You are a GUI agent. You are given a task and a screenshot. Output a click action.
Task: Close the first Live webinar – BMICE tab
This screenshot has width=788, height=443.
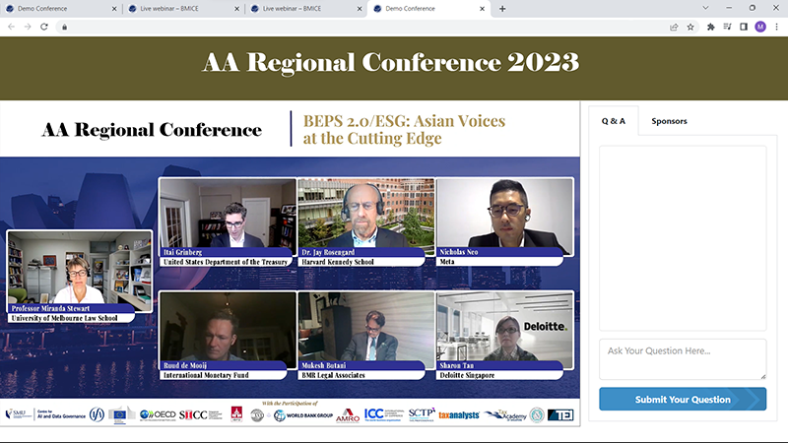236,9
